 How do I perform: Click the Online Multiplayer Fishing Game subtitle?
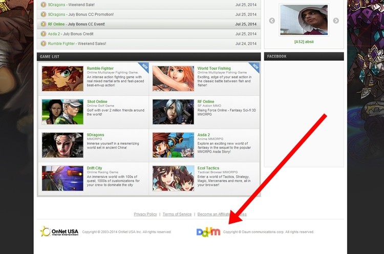pos(222,73)
